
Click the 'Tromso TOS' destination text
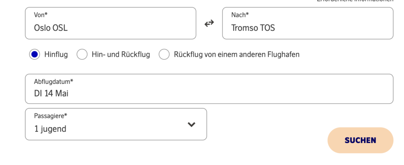click(253, 28)
